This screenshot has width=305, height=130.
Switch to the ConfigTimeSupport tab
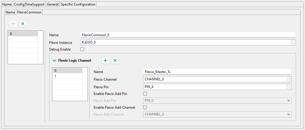coord(29,4)
